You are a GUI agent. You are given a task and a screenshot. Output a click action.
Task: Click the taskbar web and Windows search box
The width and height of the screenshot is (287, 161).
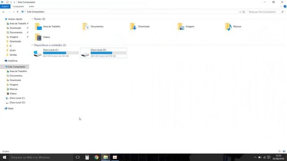tap(41, 157)
